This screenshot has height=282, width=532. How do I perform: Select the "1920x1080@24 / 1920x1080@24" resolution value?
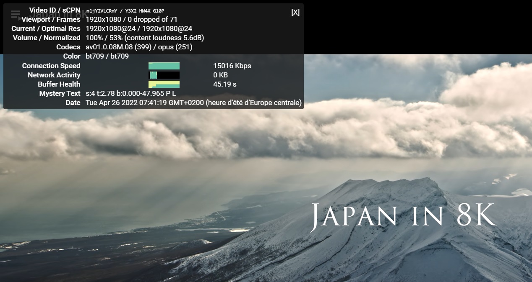[x=139, y=28]
